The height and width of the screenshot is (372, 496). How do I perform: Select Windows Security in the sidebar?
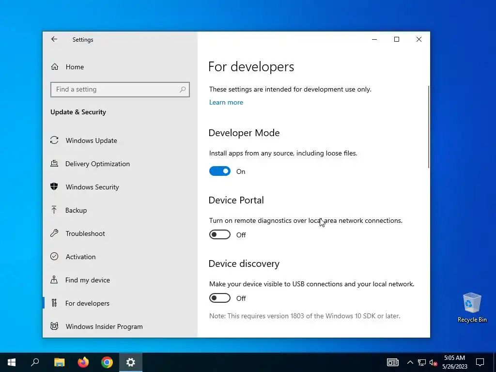click(120, 187)
